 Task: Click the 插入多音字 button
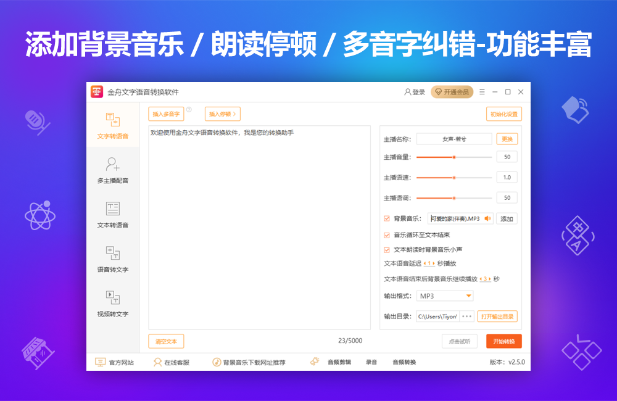pos(166,114)
